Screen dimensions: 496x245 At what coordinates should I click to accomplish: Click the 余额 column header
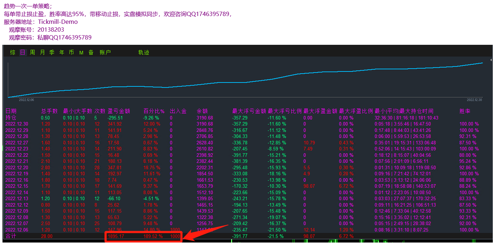coord(202,111)
